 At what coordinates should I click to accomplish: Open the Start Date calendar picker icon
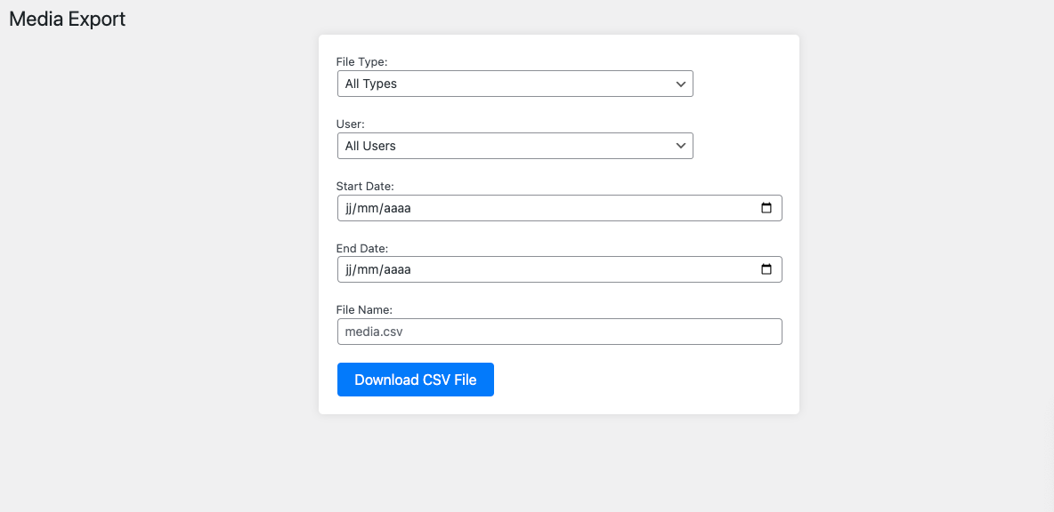click(x=766, y=208)
